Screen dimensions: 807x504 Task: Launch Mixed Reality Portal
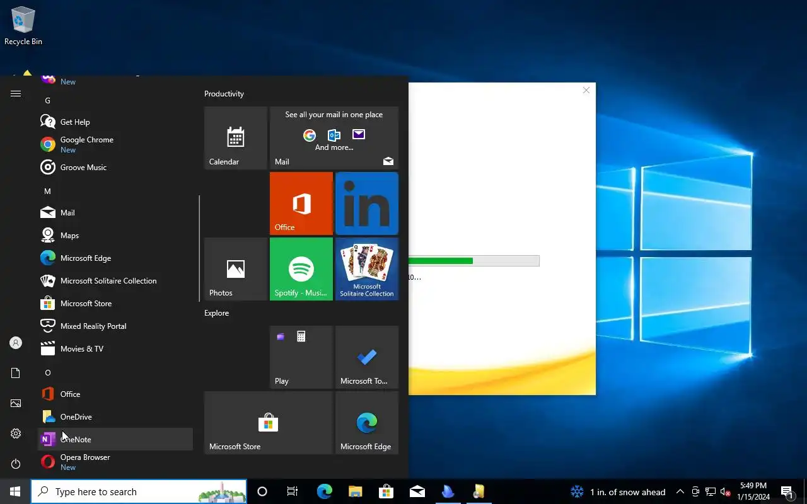[x=115, y=326]
